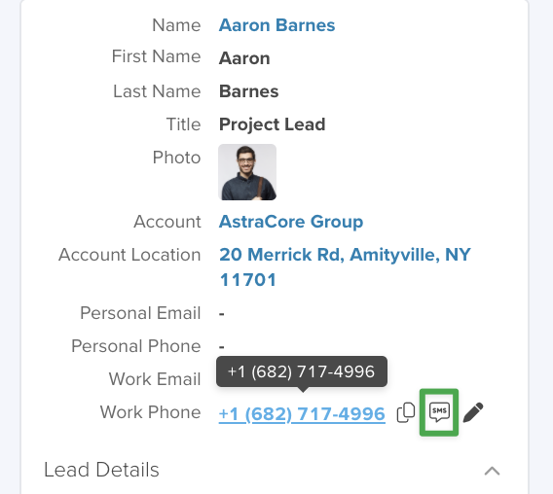This screenshot has height=494, width=553.
Task: Click the Lead Details section header
Action: tap(101, 470)
